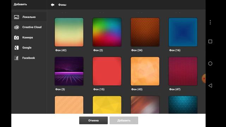Choose the yellow polygon background thumbnail
The width and height of the screenshot is (226, 127).
107,105
